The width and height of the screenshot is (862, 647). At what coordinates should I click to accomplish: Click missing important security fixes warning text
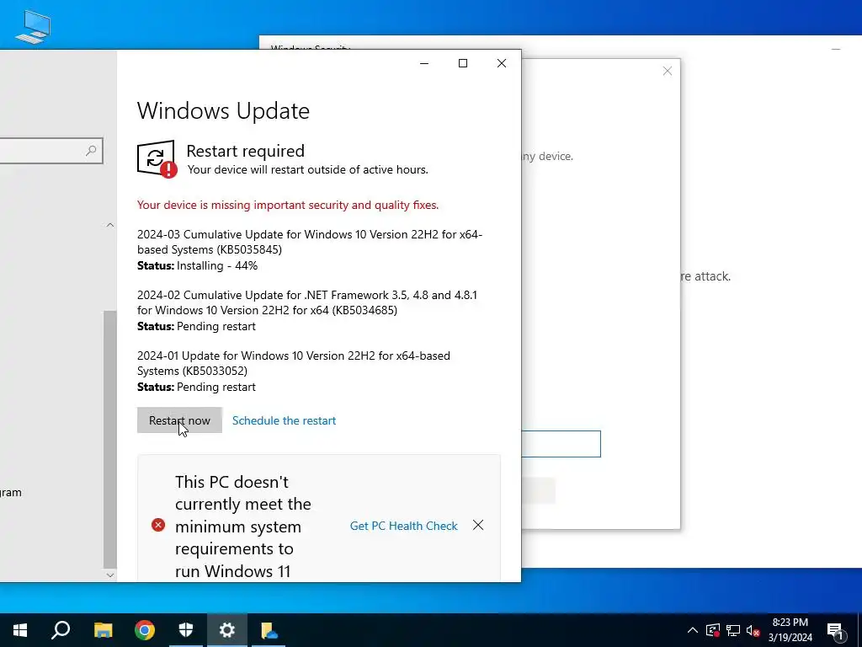(x=288, y=206)
